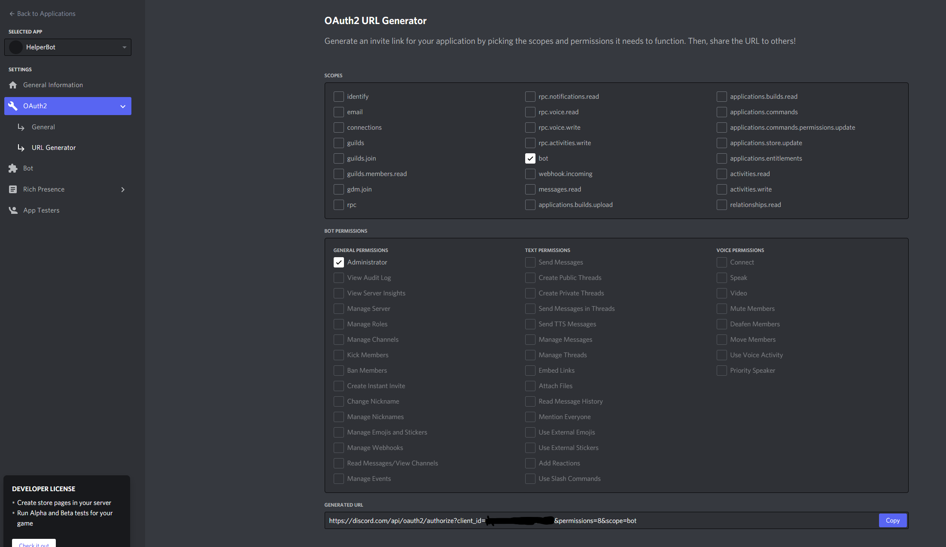Image resolution: width=946 pixels, height=547 pixels.
Task: Click the General Information home icon
Action: point(13,85)
